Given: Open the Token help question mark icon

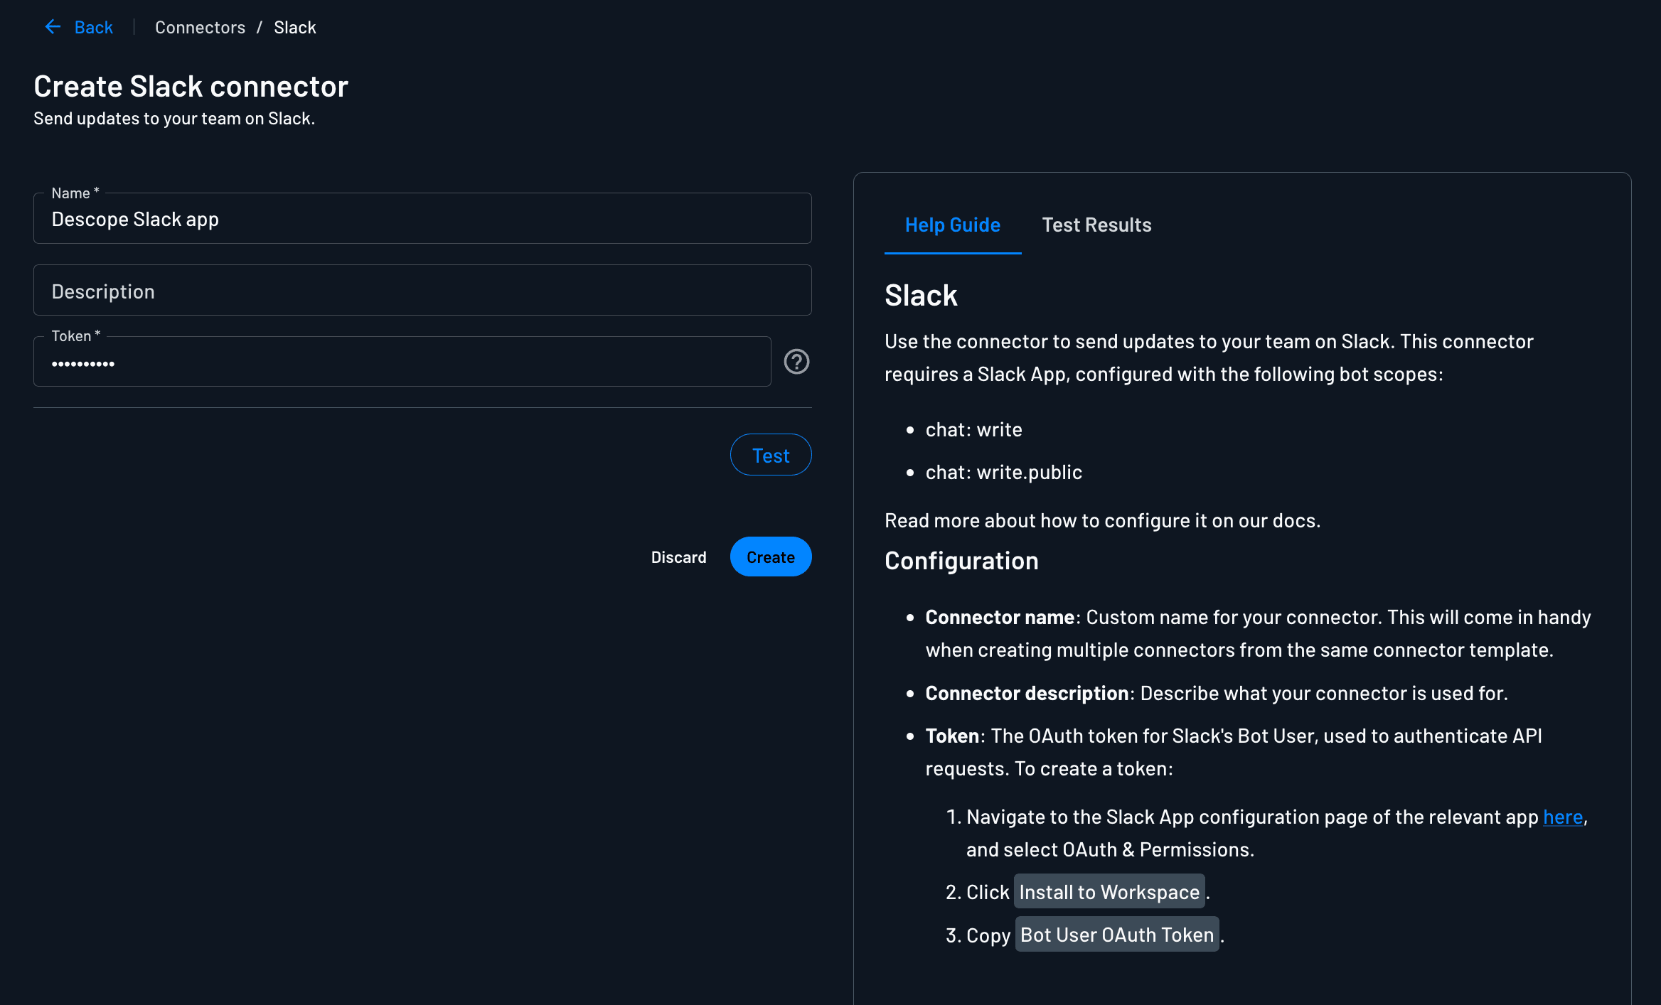Looking at the screenshot, I should click(797, 362).
